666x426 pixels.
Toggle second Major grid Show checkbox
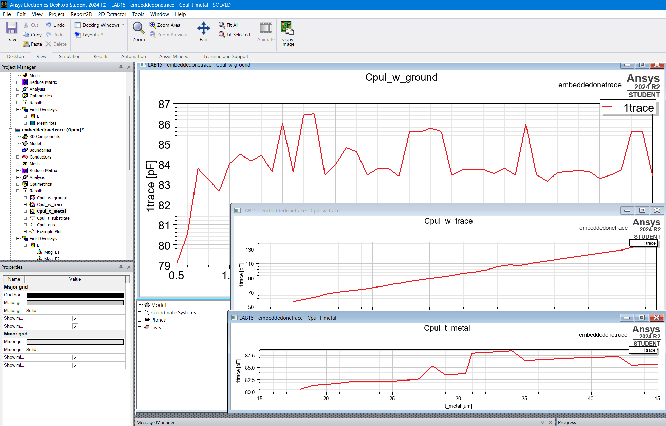75,326
